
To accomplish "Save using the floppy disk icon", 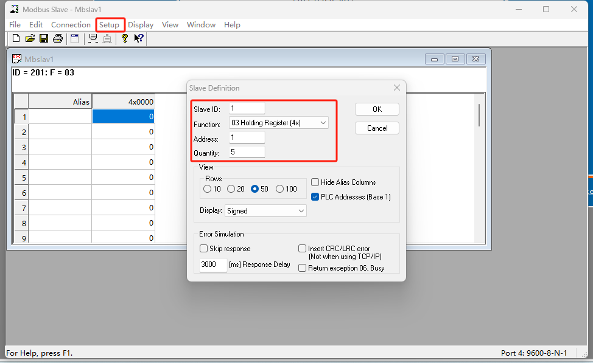I will click(x=44, y=39).
